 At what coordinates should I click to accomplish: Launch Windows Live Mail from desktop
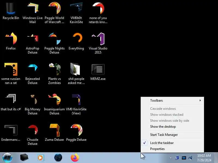32,12
